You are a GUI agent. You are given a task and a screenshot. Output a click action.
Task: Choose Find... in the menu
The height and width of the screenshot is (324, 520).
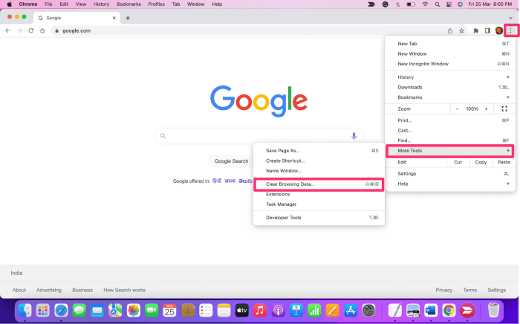(450, 140)
